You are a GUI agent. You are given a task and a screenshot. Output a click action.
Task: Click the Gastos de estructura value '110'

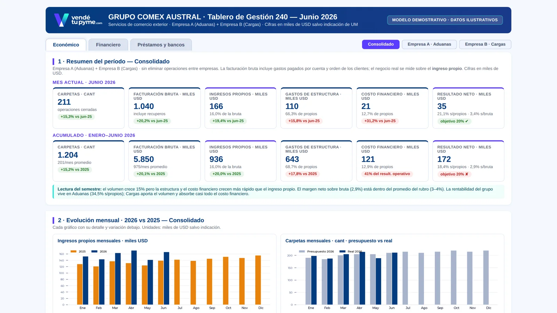coord(292,106)
